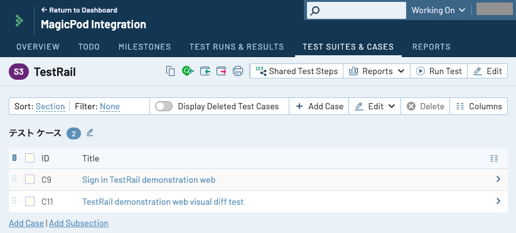The image size is (516, 233).
Task: Switch to the TODO tab
Action: point(89,46)
